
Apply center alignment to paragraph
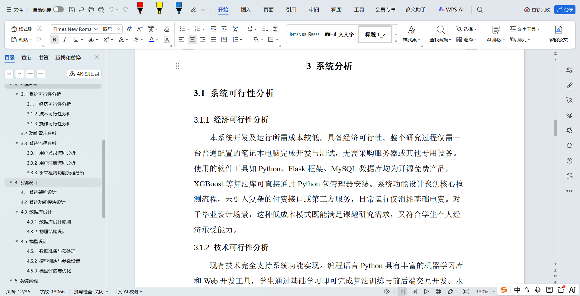click(192, 40)
